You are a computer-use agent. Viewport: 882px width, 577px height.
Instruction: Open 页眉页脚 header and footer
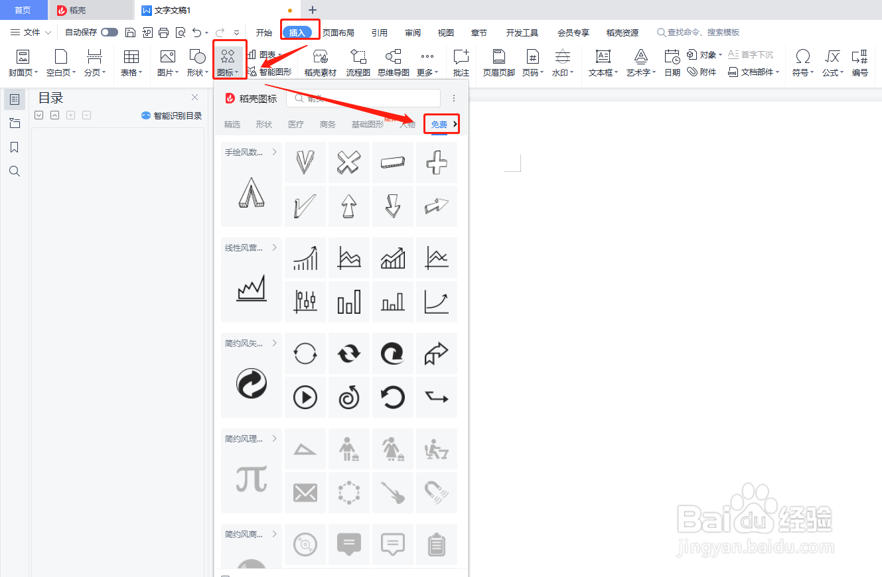click(x=499, y=63)
